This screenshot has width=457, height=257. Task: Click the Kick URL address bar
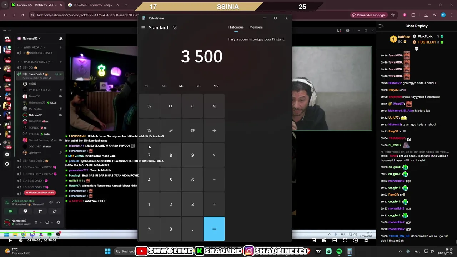84,15
